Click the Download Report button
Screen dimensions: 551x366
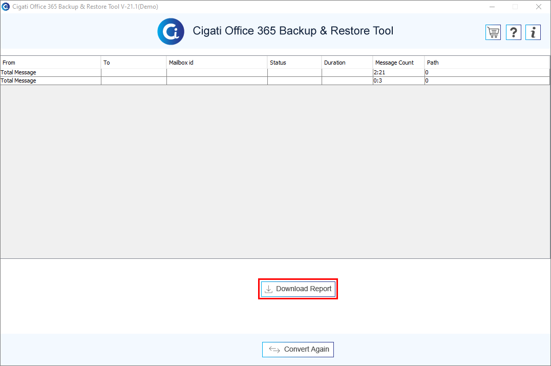(x=298, y=289)
